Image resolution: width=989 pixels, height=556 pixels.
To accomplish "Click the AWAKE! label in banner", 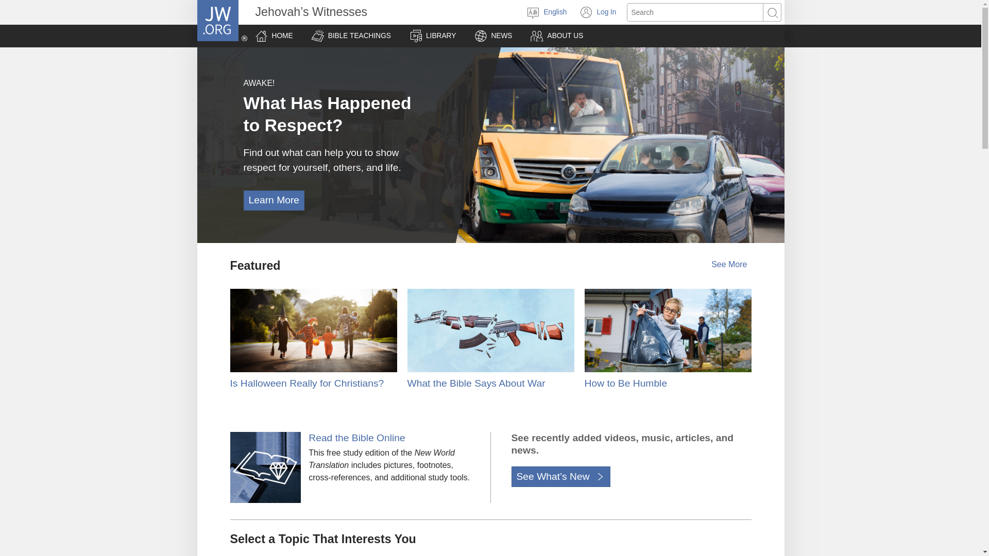I will (259, 83).
